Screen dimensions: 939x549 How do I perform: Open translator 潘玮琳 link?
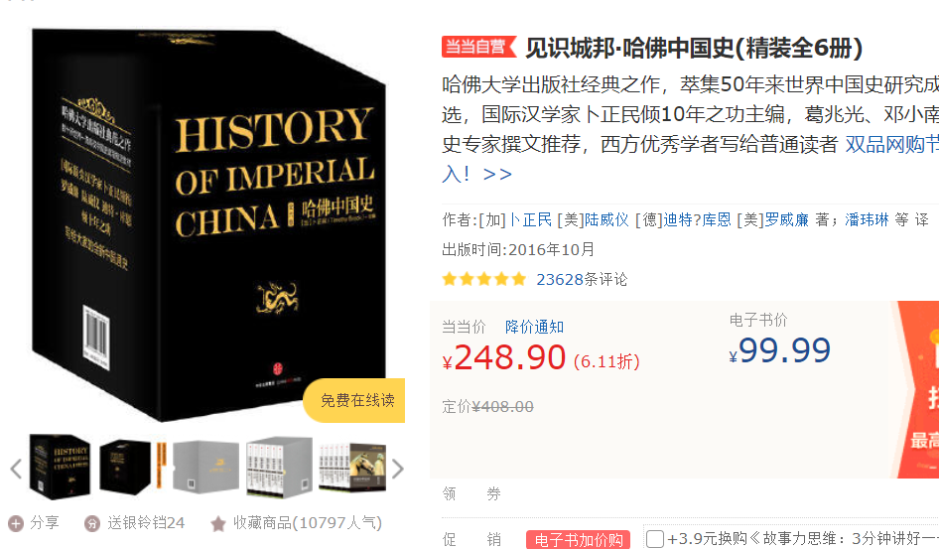pos(867,219)
